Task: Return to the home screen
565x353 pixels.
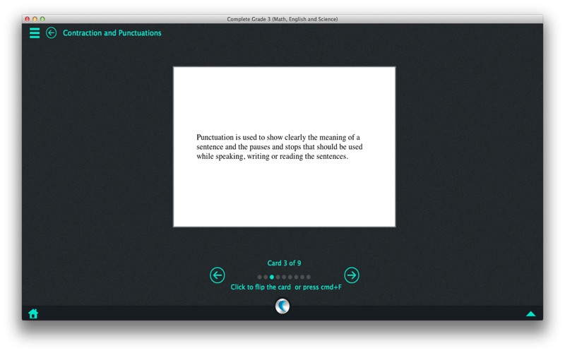Action: [x=33, y=313]
